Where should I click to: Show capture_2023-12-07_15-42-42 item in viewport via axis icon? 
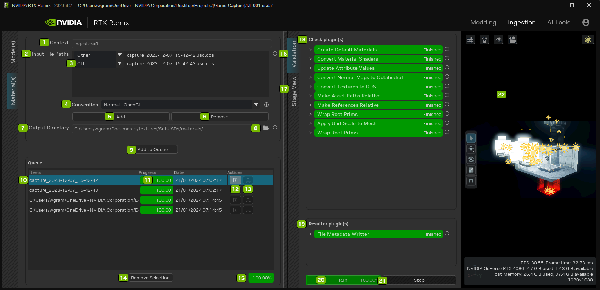click(x=248, y=180)
